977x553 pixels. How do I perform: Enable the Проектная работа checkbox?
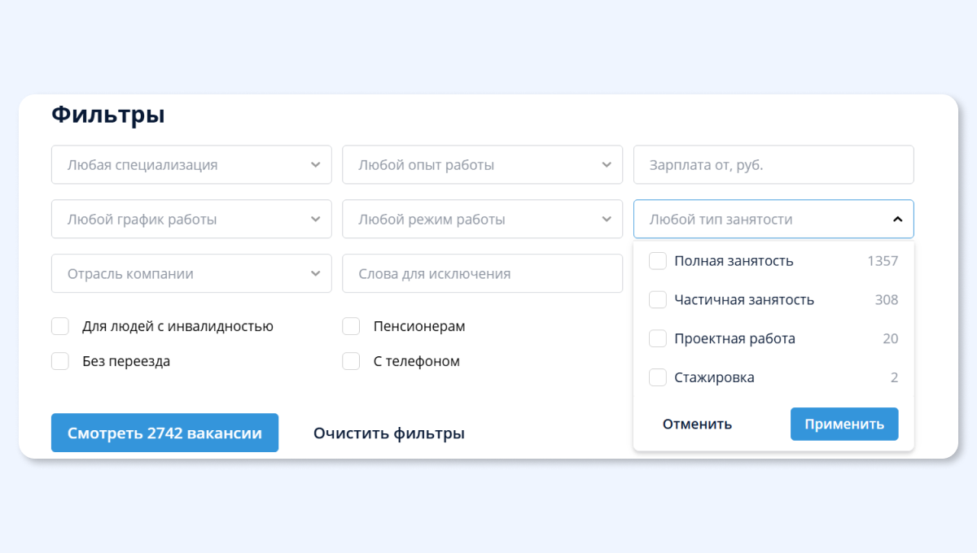tap(658, 339)
